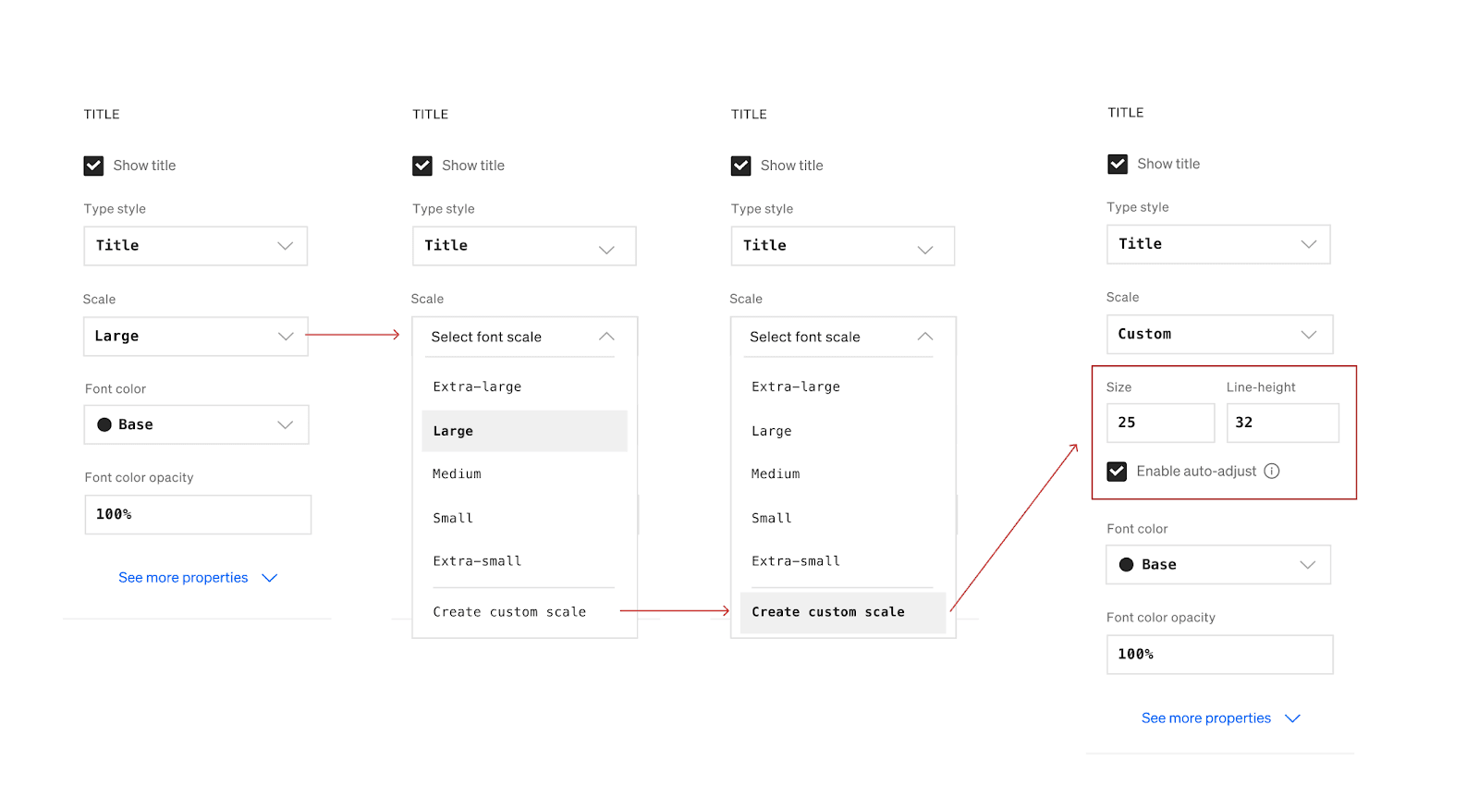
Task: Click chevron arrow on the Large scale dropdown
Action: pyautogui.click(x=286, y=337)
